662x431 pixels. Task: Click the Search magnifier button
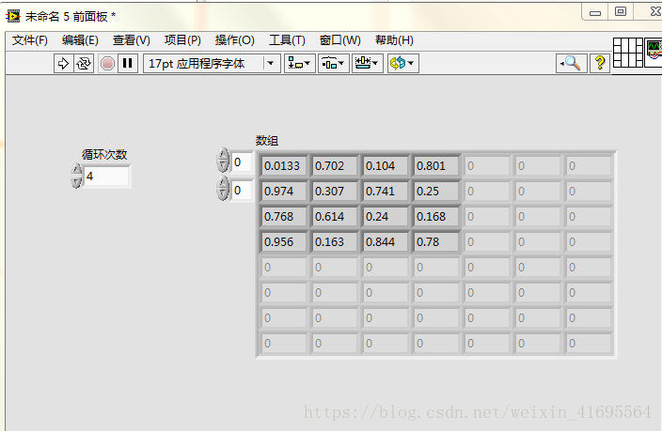coord(571,64)
